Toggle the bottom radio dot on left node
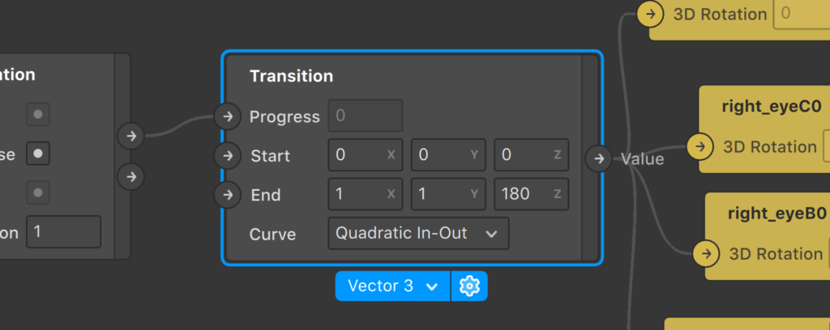The height and width of the screenshot is (330, 830). pos(38,192)
